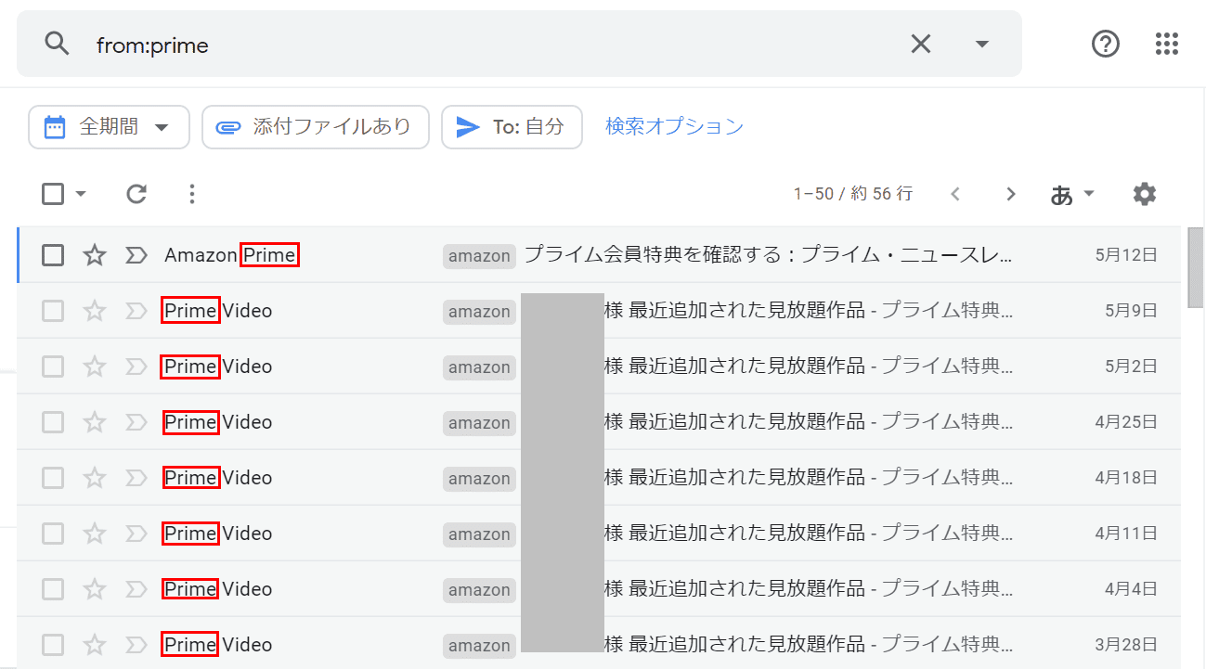Go to newer page arrow
Screen dimensions: 1206x669
coord(955,194)
